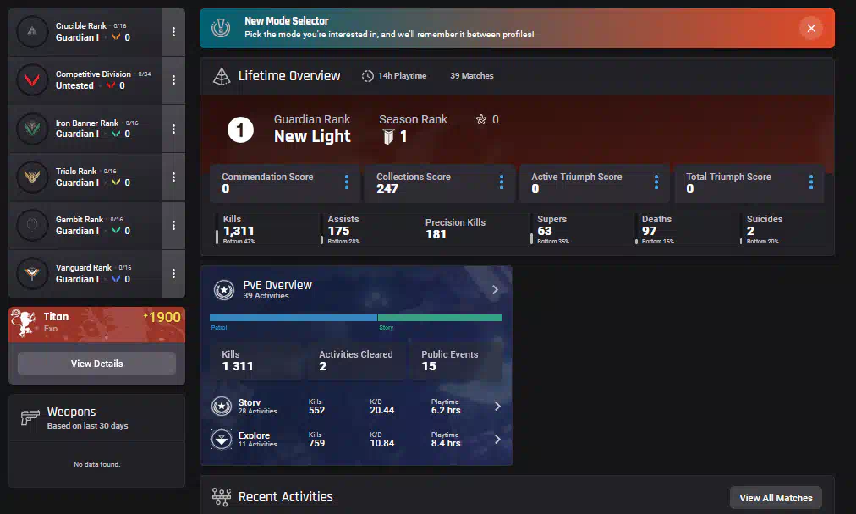Open Active Triumph Score options dots
The image size is (856, 514).
[656, 183]
